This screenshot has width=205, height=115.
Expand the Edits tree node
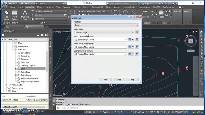tap(16, 69)
